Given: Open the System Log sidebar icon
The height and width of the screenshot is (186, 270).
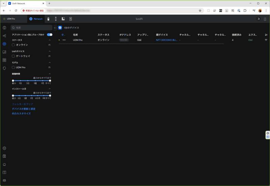Looking at the screenshot, I should point(4,156).
